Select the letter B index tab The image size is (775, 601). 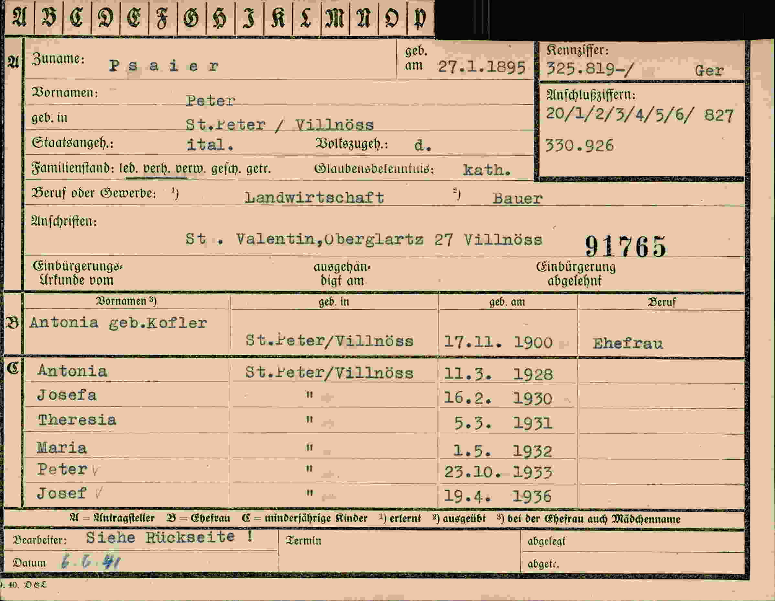click(x=49, y=18)
